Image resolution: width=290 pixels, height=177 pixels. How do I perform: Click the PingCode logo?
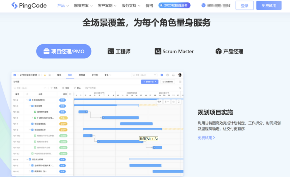(28, 6)
